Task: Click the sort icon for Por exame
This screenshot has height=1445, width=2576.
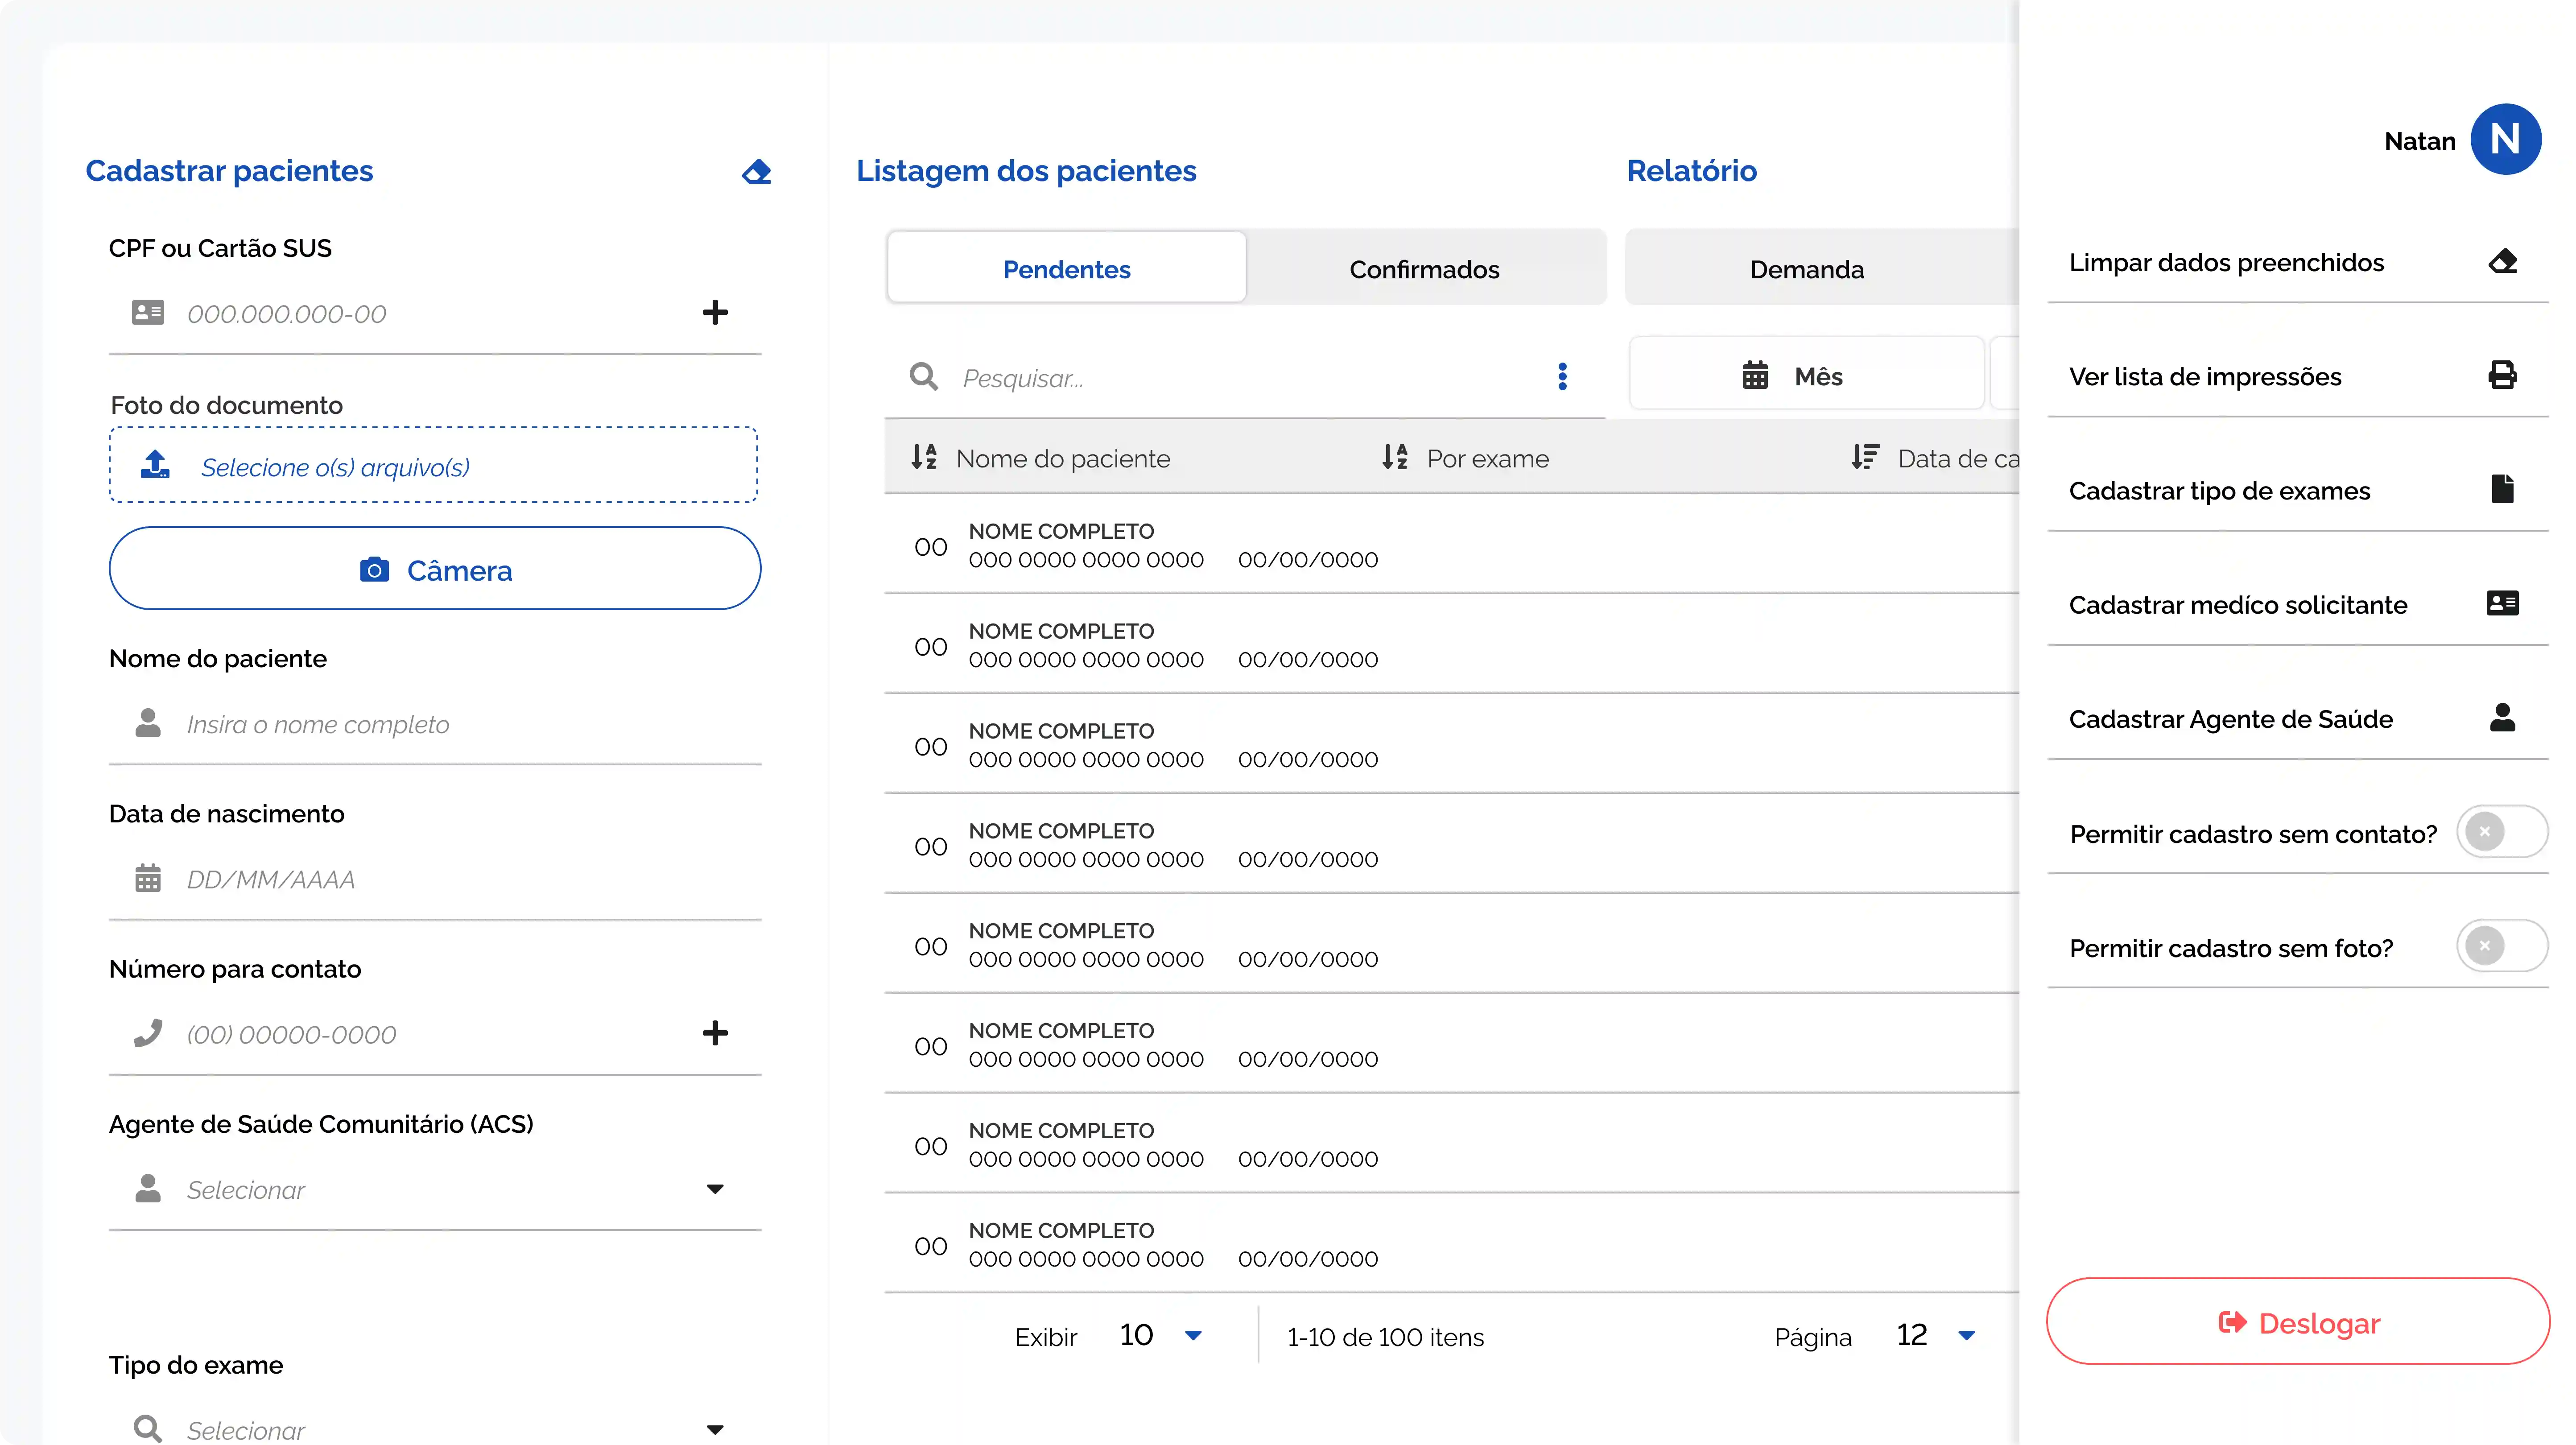Action: [1395, 458]
